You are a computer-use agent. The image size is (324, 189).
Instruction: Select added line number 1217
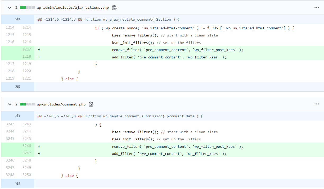pos(26,49)
